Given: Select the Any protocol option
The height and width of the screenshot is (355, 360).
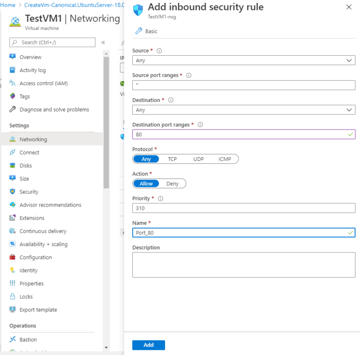Looking at the screenshot, I should coord(146,159).
